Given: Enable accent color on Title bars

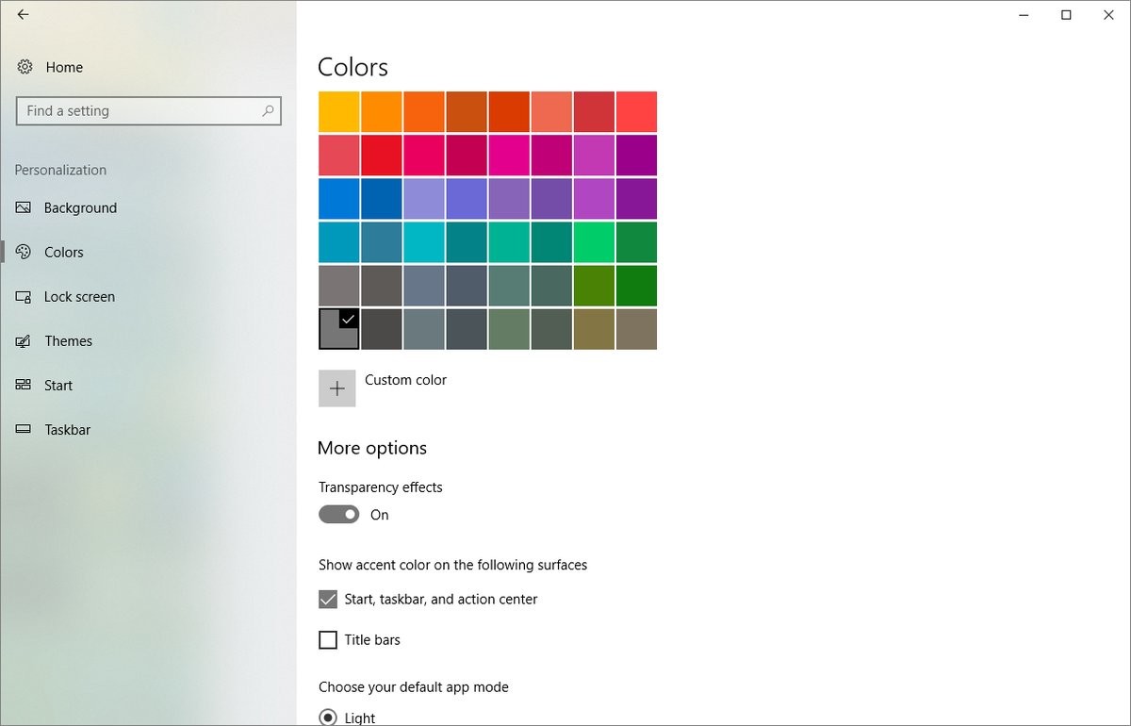Looking at the screenshot, I should [x=327, y=639].
